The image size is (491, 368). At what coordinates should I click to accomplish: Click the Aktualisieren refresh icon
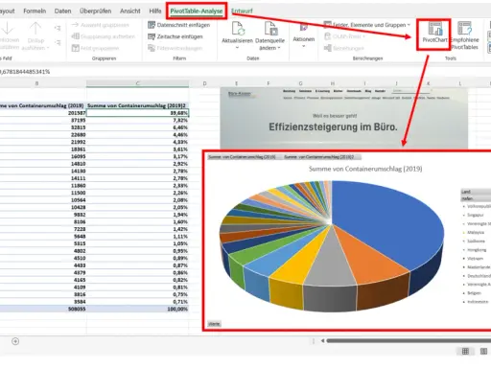click(238, 28)
